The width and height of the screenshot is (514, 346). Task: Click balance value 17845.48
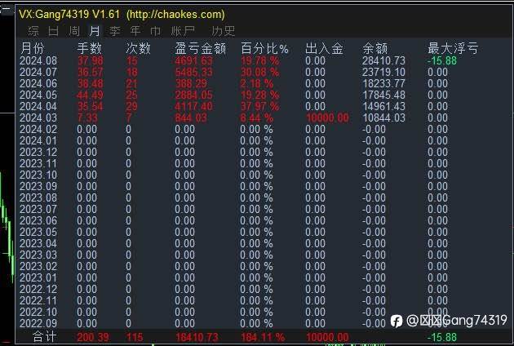coord(383,95)
